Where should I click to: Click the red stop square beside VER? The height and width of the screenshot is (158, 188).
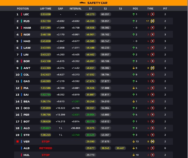(x=18, y=142)
